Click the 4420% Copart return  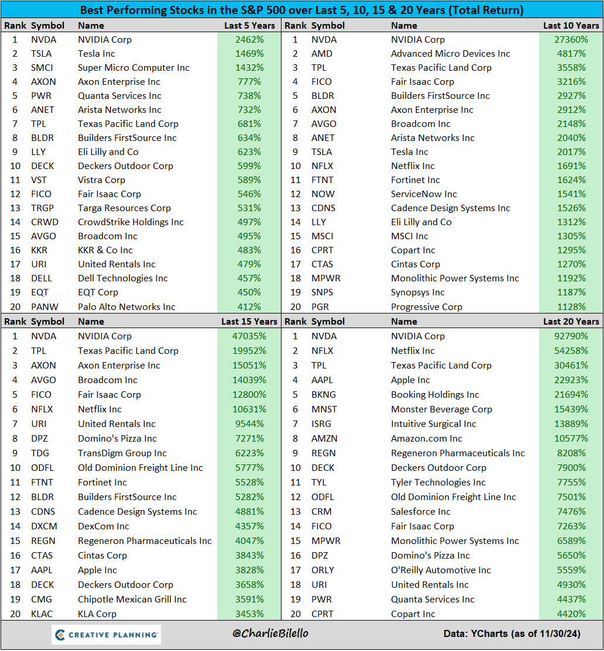click(571, 614)
